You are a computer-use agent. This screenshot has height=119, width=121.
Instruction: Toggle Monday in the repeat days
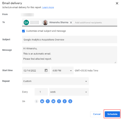pos(42,101)
